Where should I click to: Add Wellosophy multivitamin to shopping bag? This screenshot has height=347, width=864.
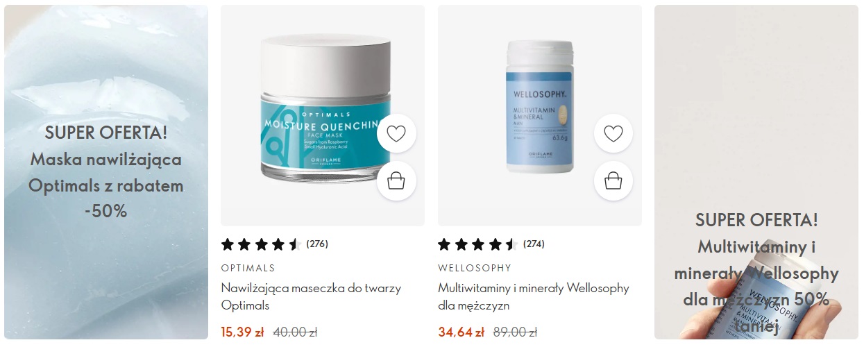(x=613, y=181)
